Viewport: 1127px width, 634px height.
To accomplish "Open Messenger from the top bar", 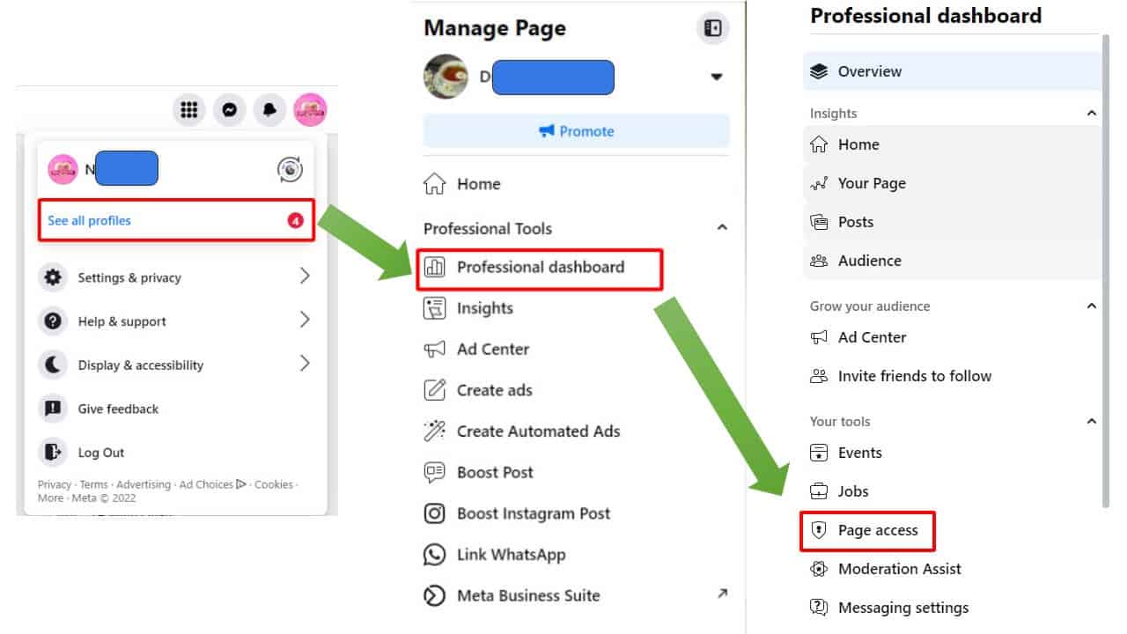I will tap(229, 110).
